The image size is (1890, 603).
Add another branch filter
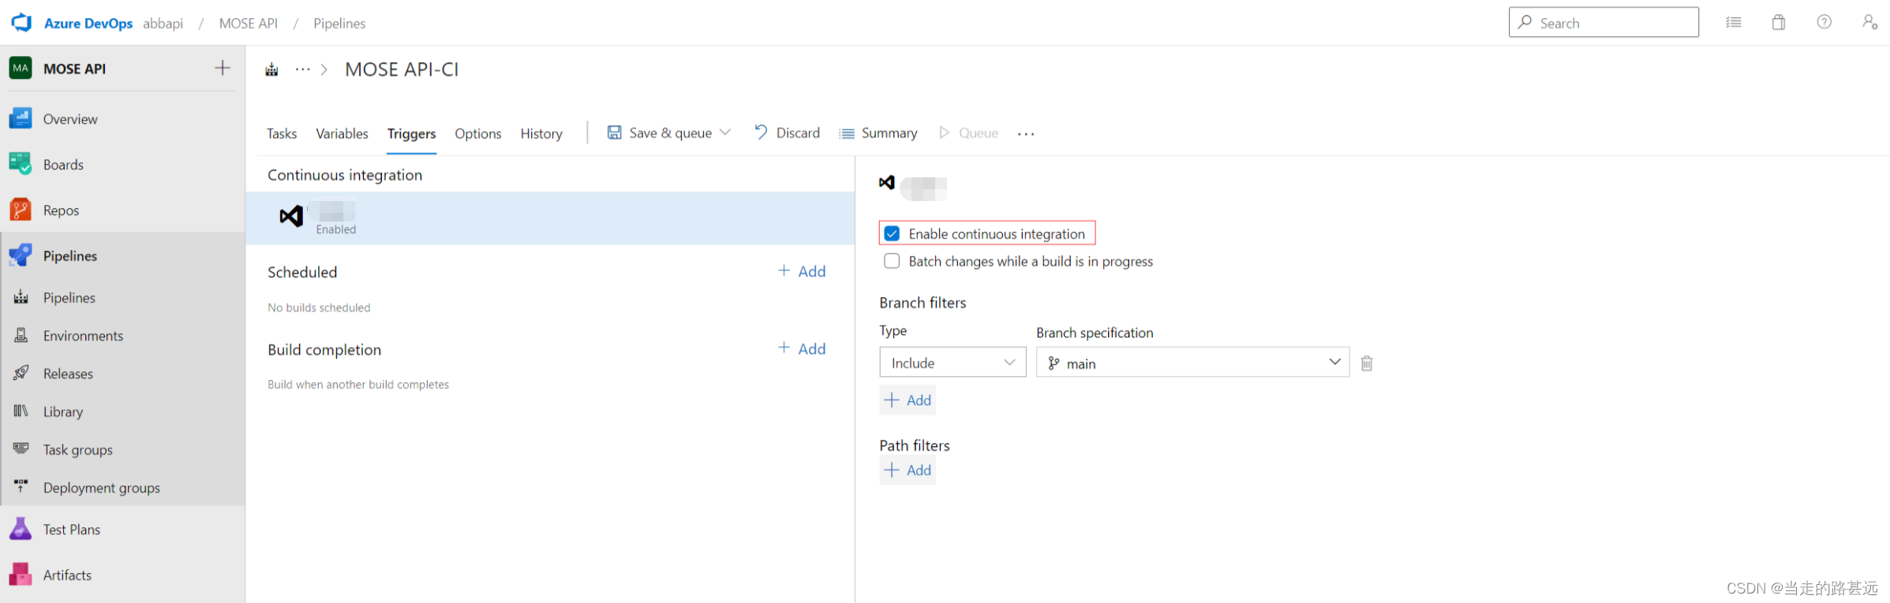pyautogui.click(x=908, y=400)
